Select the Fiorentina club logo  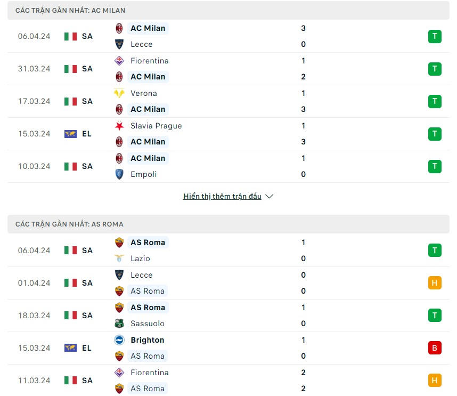(x=120, y=61)
